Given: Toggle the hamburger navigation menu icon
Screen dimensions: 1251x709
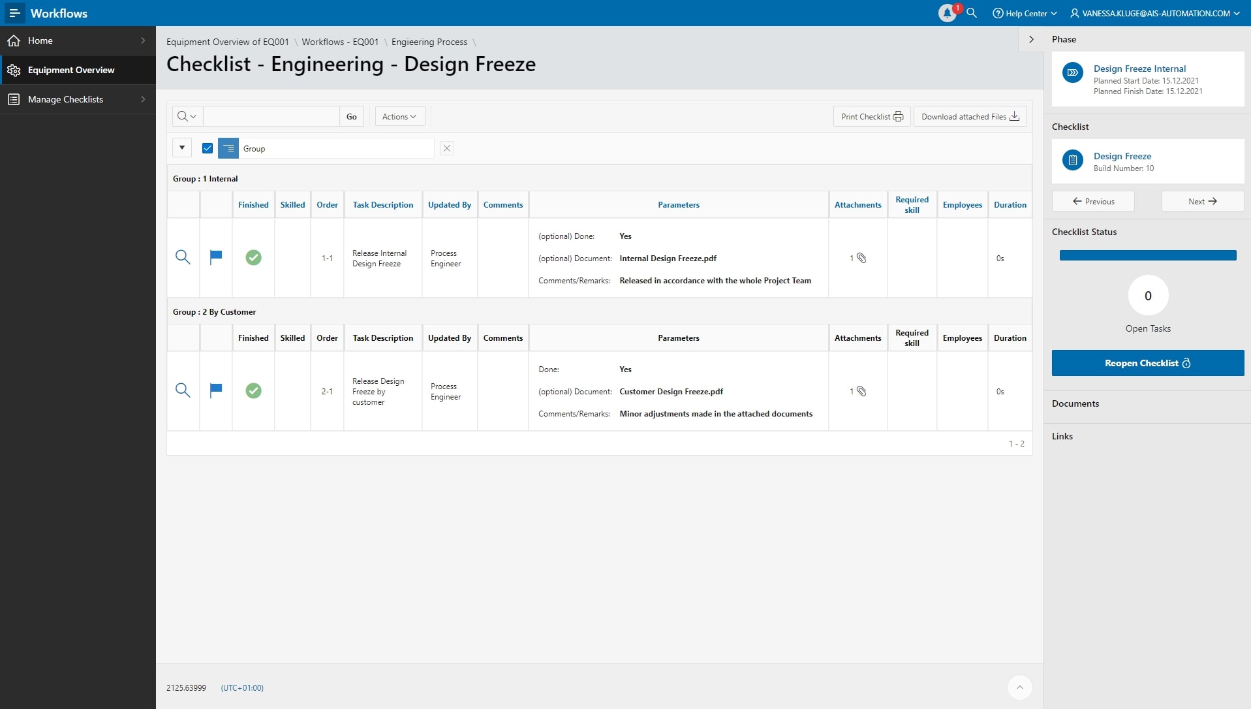Looking at the screenshot, I should point(14,13).
